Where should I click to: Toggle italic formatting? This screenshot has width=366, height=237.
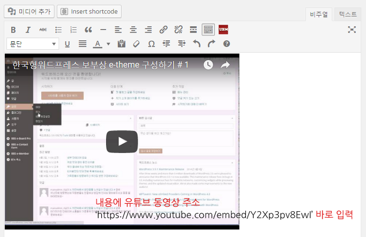coord(28,29)
